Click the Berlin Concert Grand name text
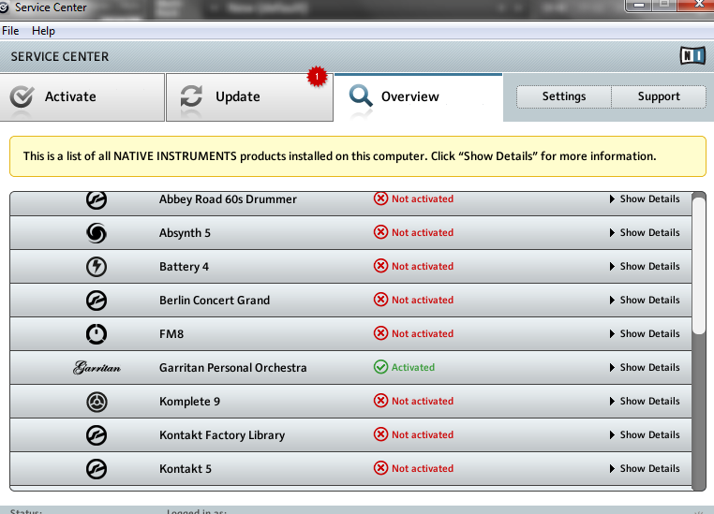This screenshot has width=714, height=514. click(215, 301)
